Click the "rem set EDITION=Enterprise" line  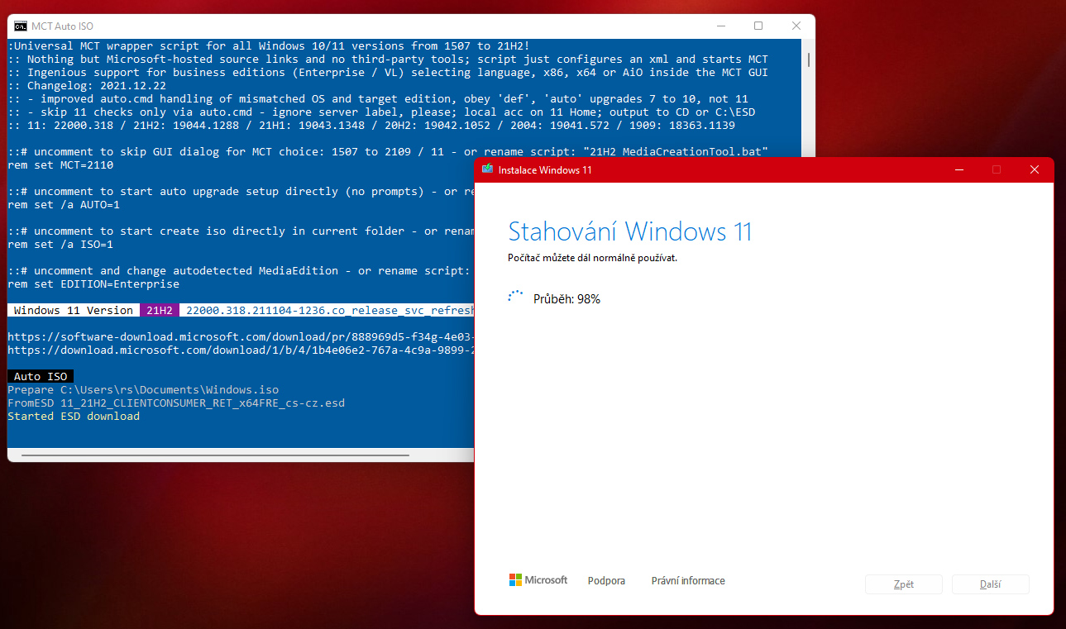click(x=93, y=284)
